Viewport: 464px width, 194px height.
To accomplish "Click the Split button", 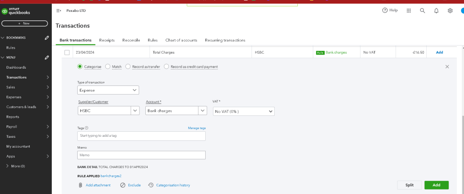I will pyautogui.click(x=410, y=185).
